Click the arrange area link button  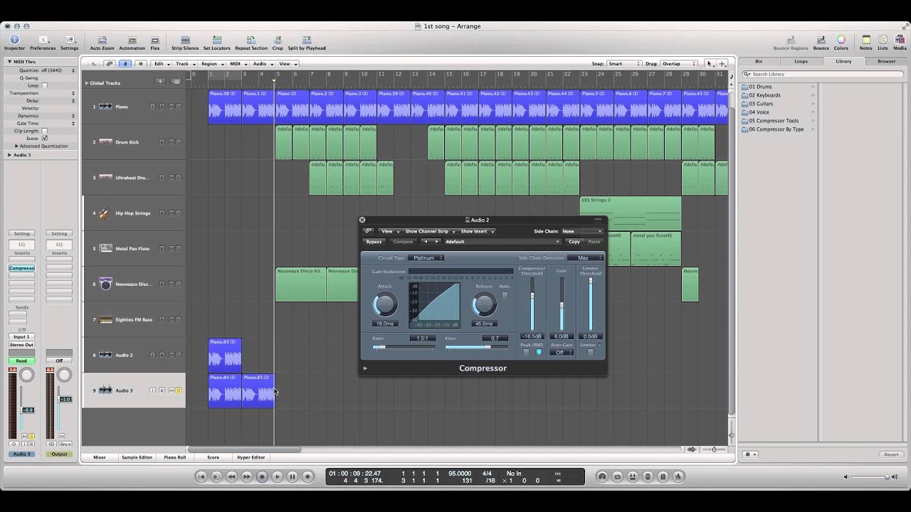110,63
